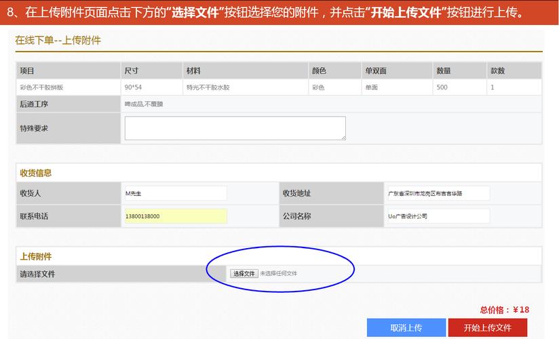Click the blue 取消上传 button
The width and height of the screenshot is (559, 339).
406,327
